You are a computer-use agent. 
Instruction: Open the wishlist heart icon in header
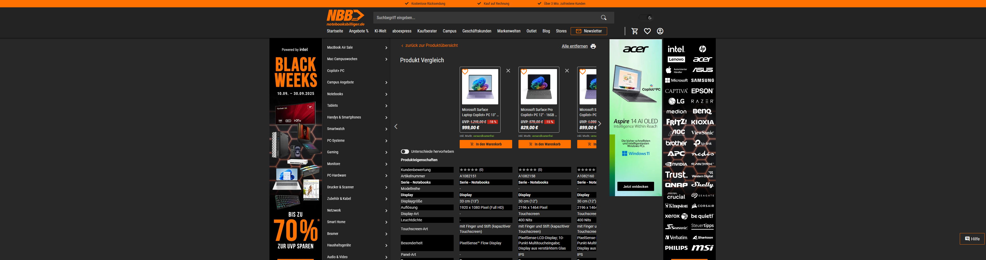(647, 31)
